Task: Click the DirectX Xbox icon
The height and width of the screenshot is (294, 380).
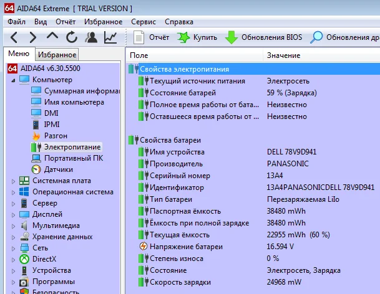Action: pos(24,259)
